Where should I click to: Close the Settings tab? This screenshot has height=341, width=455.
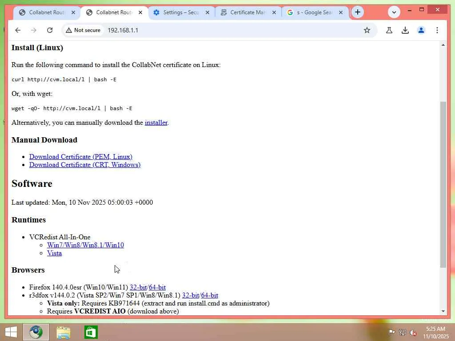click(207, 12)
